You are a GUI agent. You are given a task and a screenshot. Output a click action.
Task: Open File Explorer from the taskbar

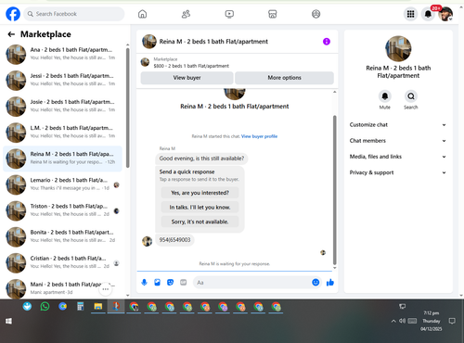click(98, 307)
